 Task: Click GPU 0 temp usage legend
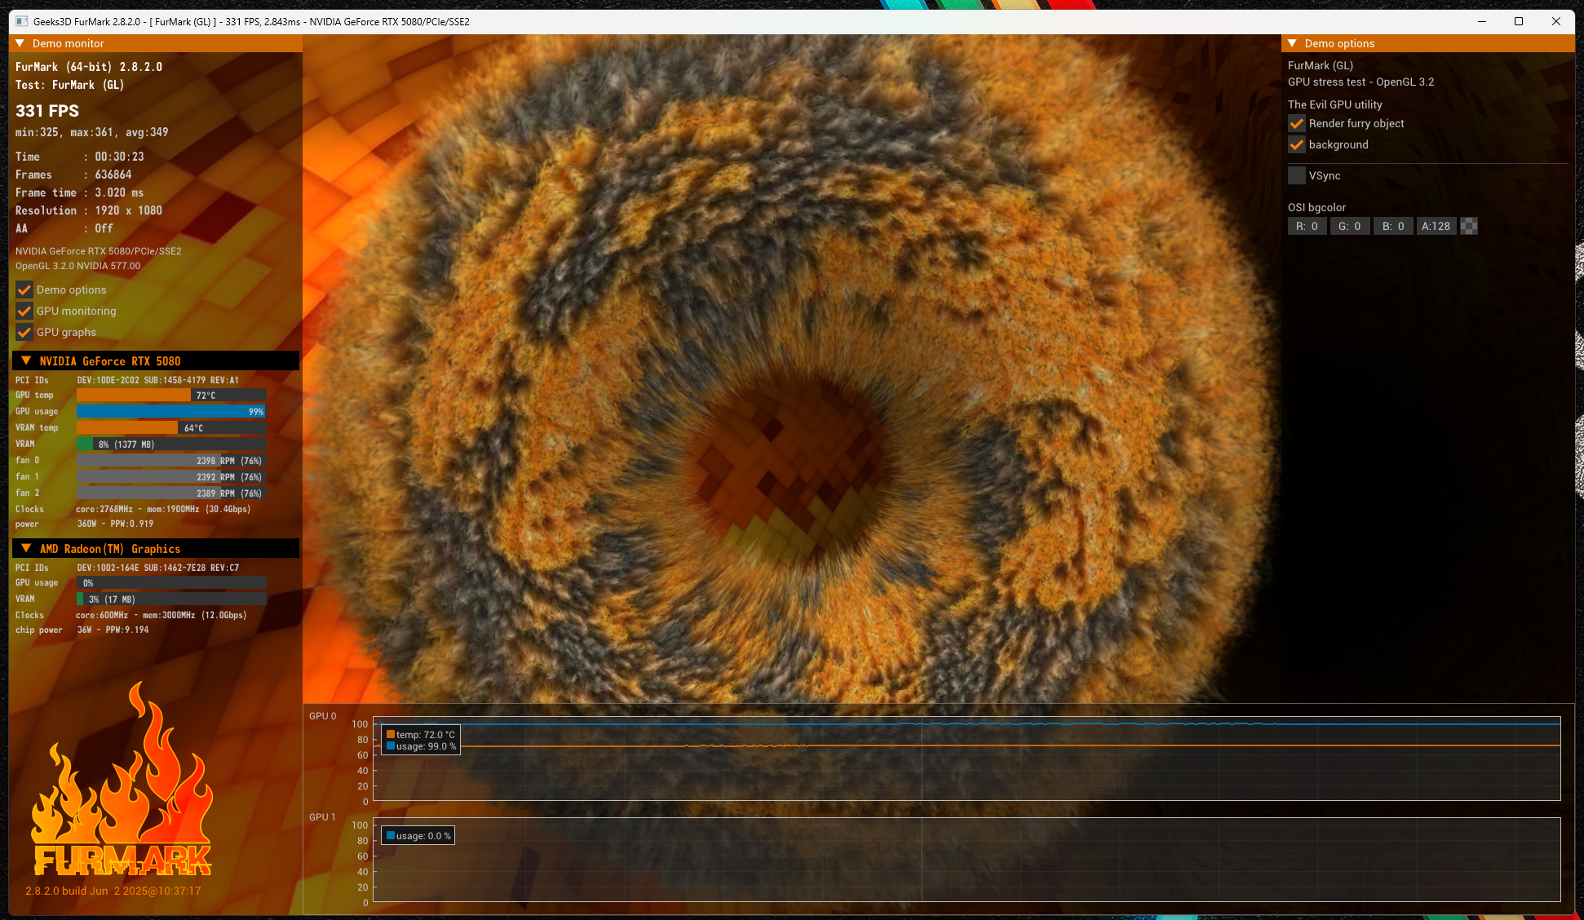[421, 740]
